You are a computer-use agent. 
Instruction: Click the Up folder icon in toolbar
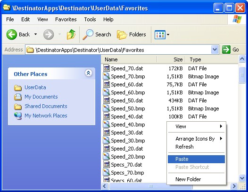click(71, 34)
